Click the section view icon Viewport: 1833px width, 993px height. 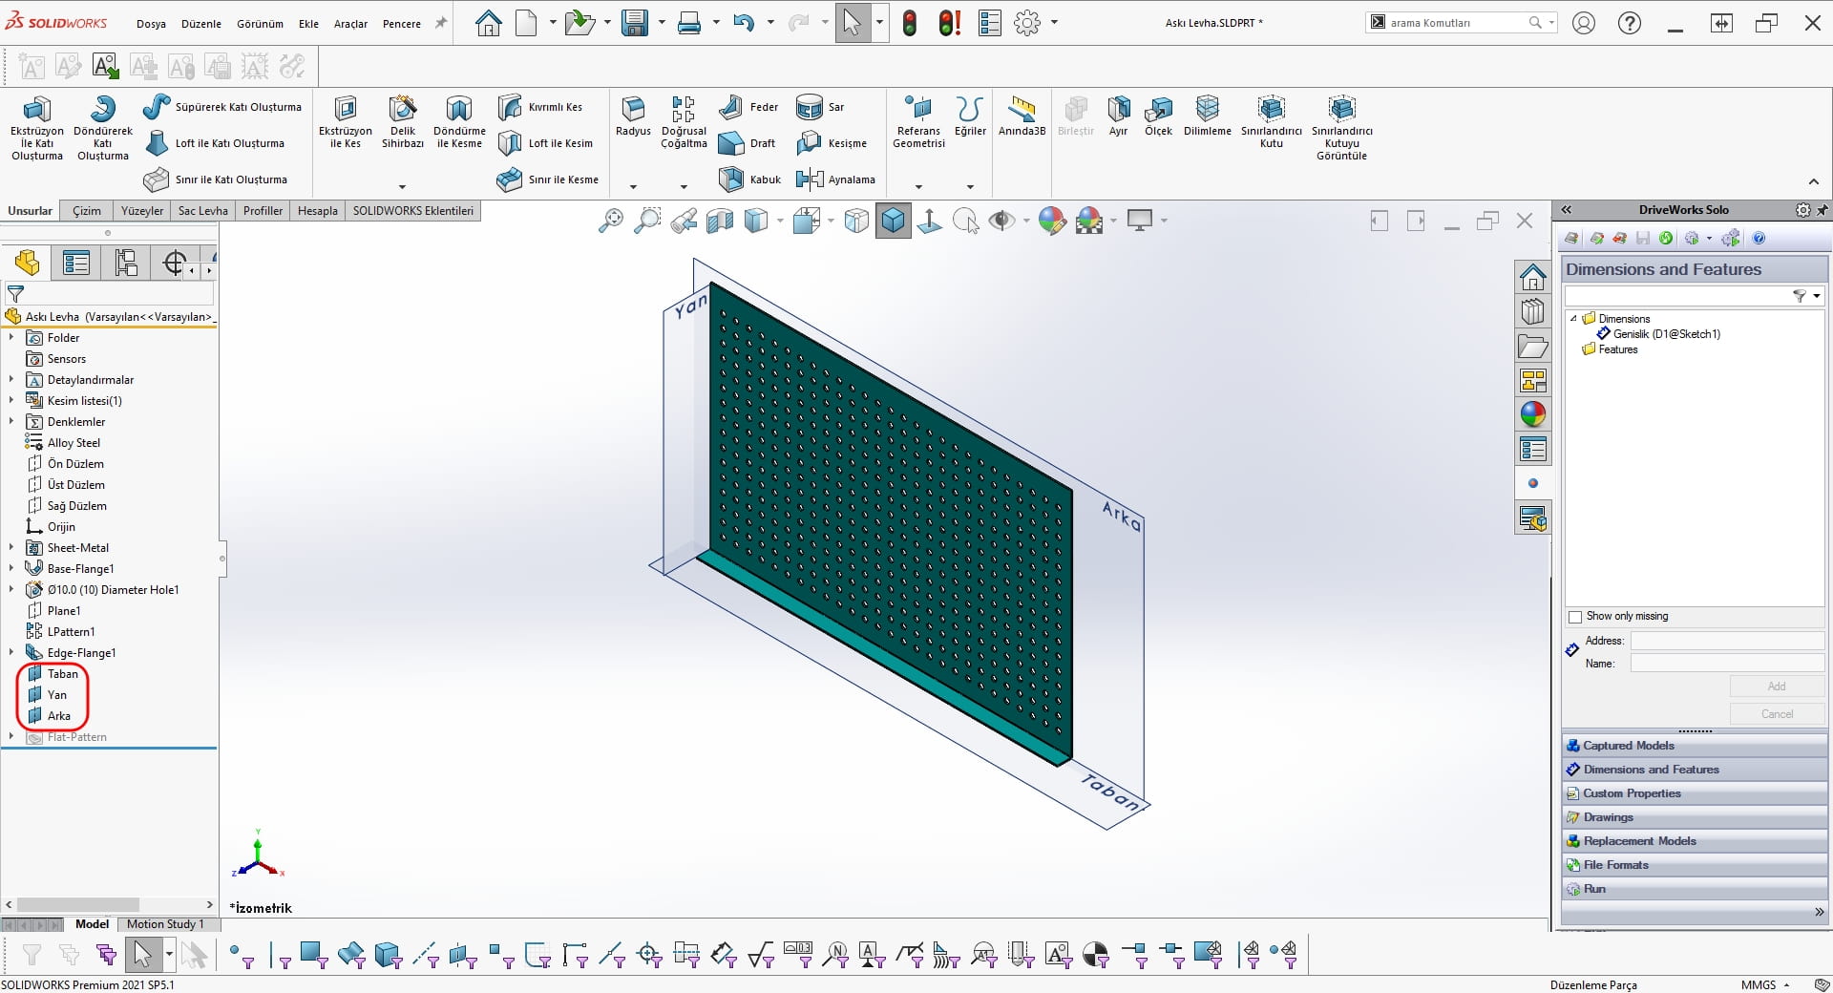720,222
